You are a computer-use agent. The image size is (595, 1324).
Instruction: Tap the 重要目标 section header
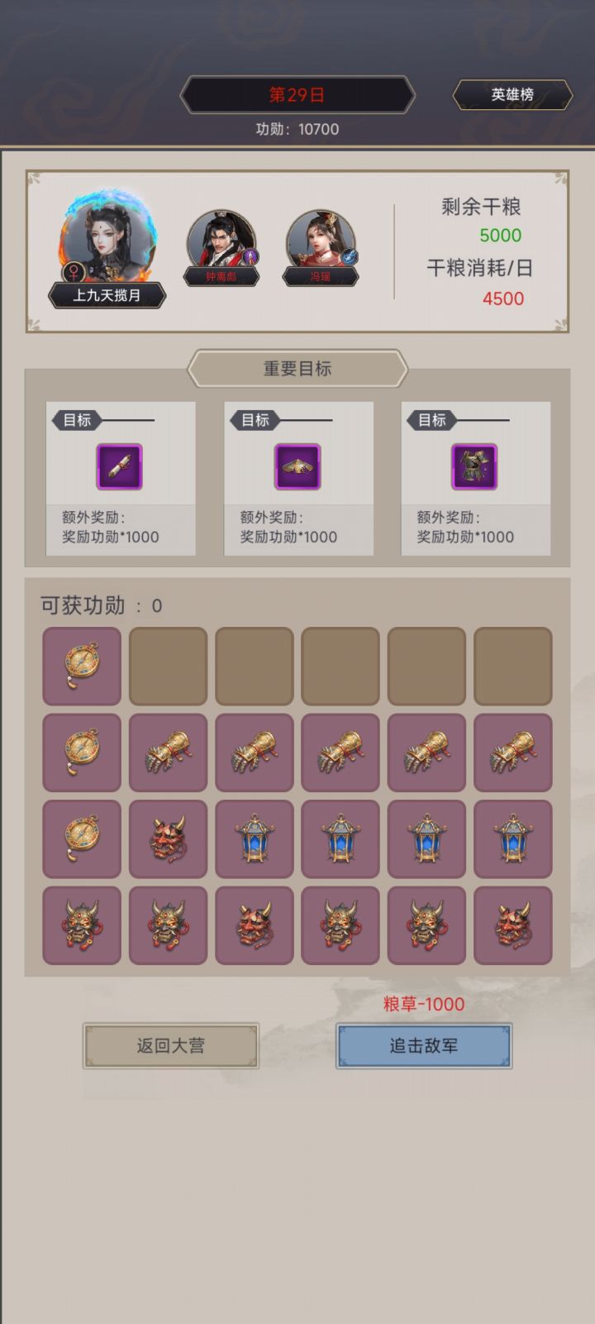pyautogui.click(x=297, y=369)
